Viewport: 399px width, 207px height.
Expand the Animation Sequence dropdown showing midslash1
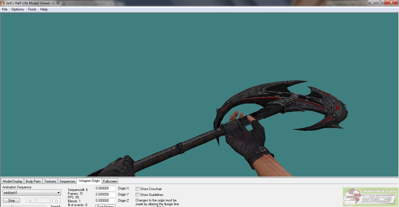(32, 193)
